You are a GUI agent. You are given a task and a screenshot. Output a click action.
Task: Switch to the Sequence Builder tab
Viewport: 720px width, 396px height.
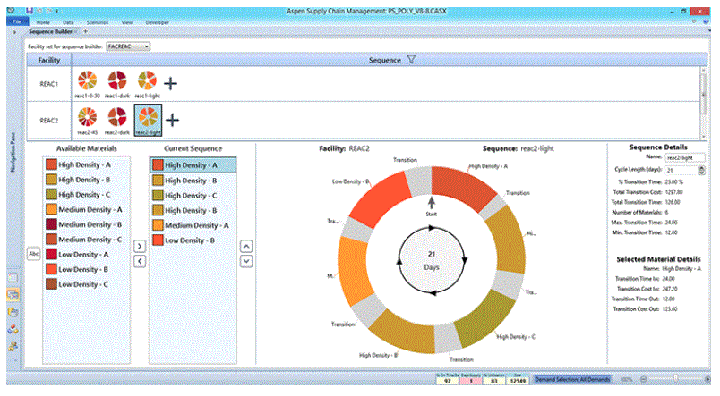pos(50,31)
